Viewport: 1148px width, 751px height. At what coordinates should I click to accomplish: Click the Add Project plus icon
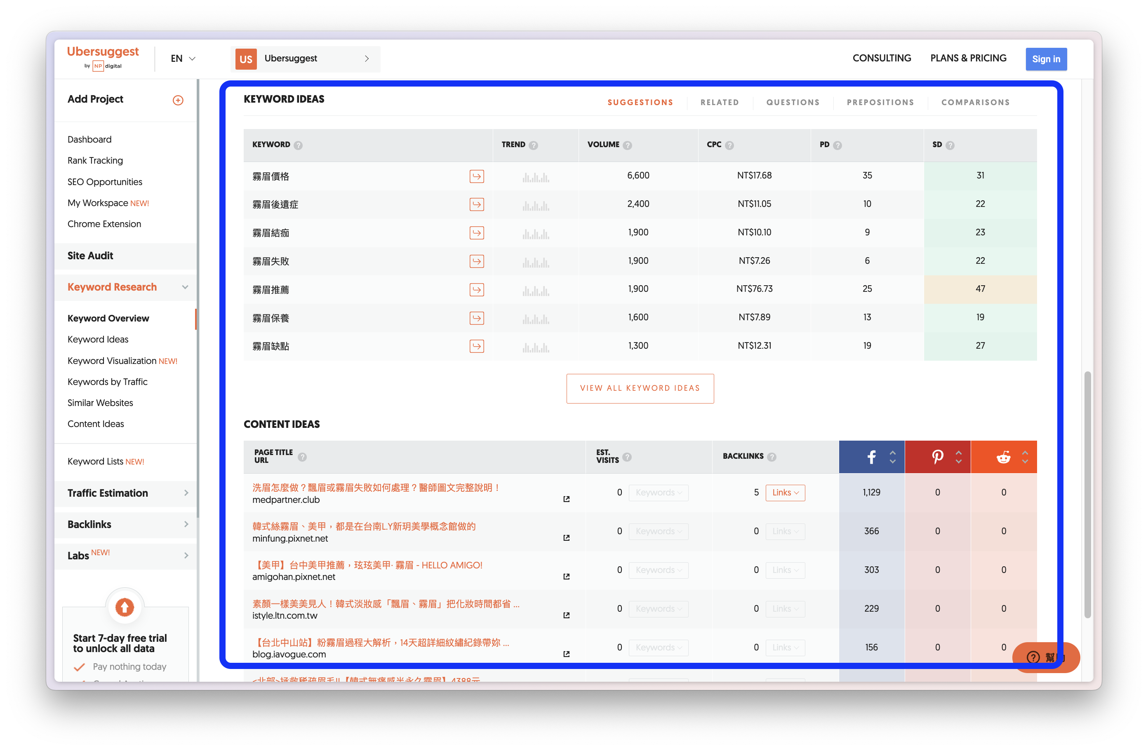(178, 100)
